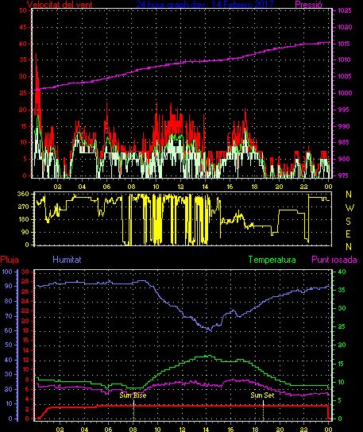
Task: Click the 1000 pressure scale value
Action: click(345, 93)
